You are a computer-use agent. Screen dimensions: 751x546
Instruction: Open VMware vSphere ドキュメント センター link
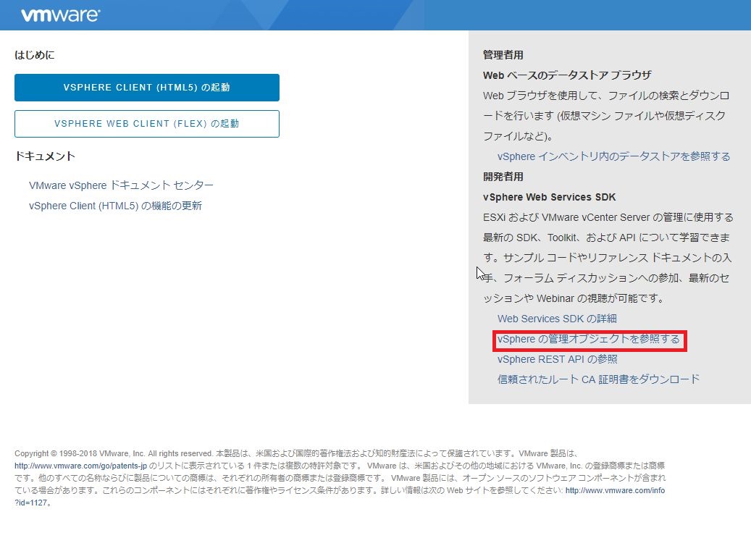(121, 185)
